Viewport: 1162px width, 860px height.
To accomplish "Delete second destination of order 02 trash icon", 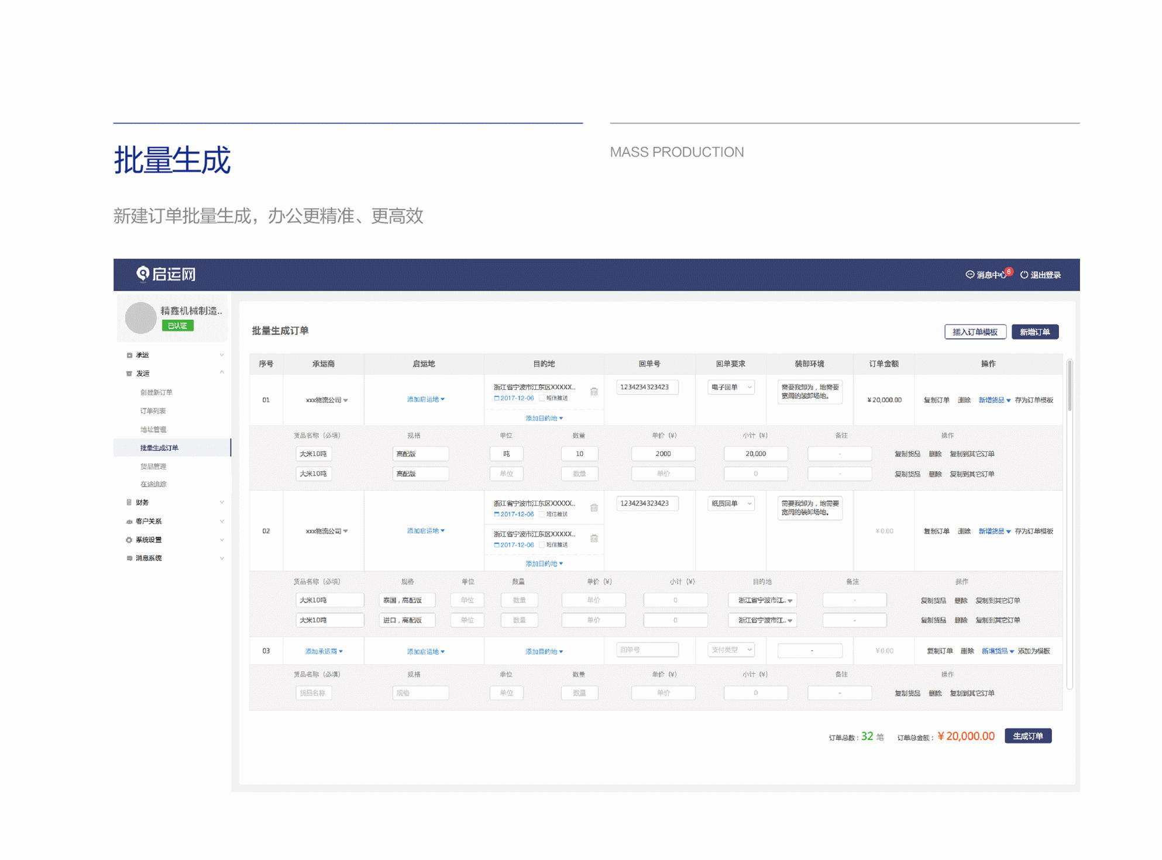I will [x=594, y=538].
